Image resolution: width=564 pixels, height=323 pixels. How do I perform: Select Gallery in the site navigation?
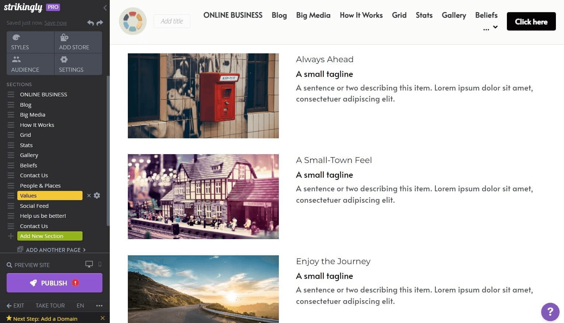(454, 15)
